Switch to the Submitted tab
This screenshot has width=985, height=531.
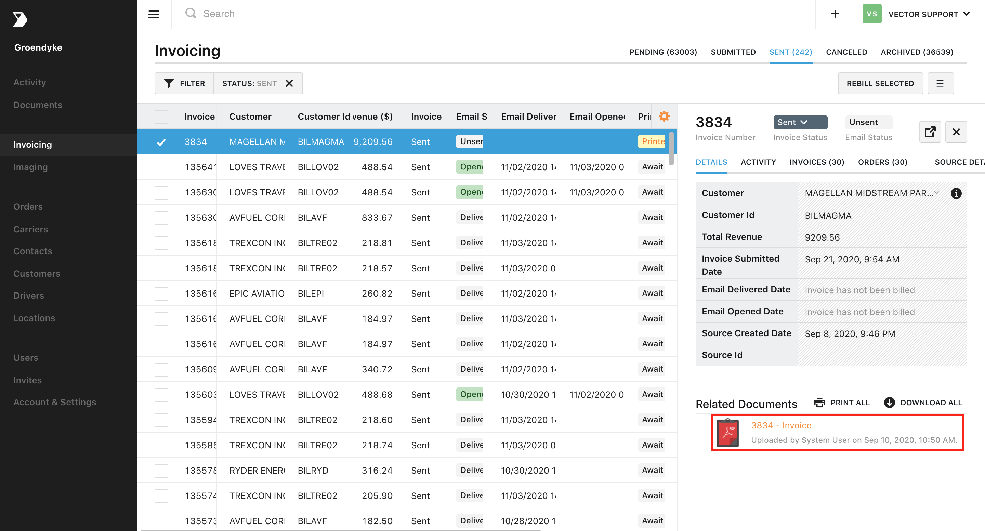click(733, 52)
